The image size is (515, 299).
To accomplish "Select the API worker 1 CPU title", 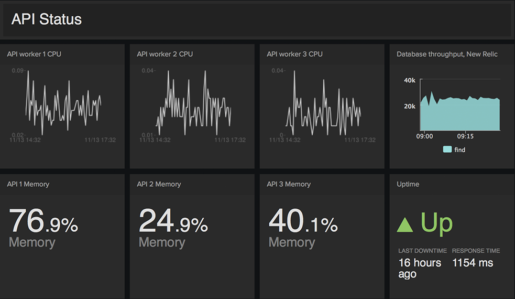I will pos(34,54).
